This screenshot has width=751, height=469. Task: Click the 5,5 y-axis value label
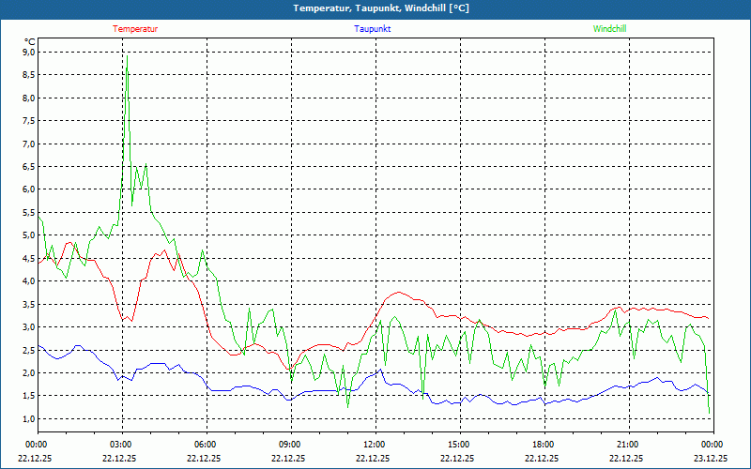coord(28,213)
